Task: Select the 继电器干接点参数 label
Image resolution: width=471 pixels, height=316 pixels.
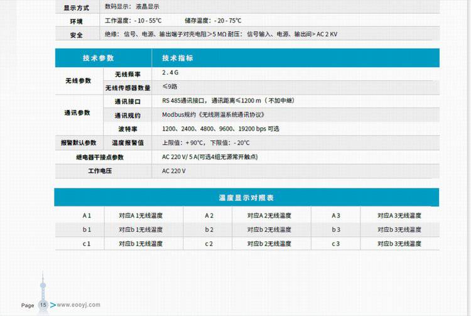Action: coord(100,157)
